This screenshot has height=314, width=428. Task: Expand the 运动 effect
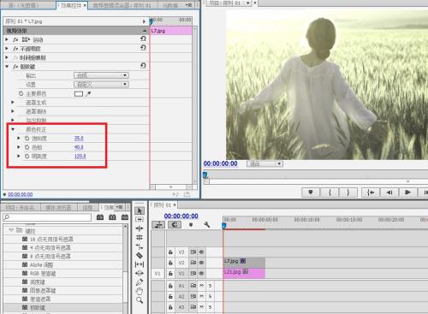[7, 39]
